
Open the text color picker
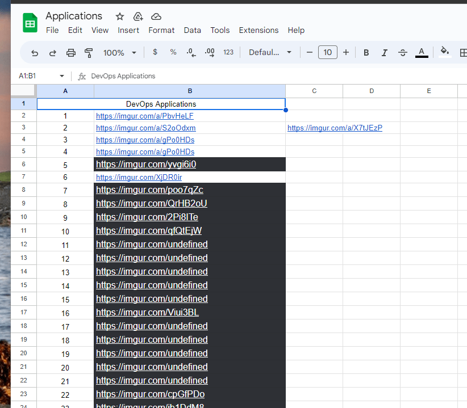tap(422, 53)
